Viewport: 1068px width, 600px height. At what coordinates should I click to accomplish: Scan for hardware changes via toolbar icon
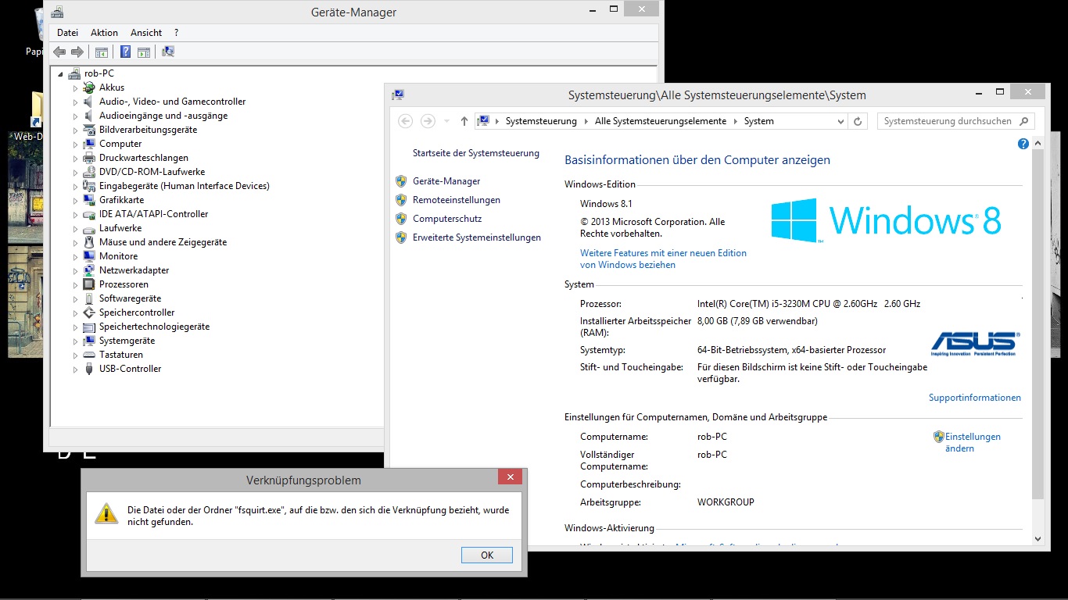(x=168, y=52)
